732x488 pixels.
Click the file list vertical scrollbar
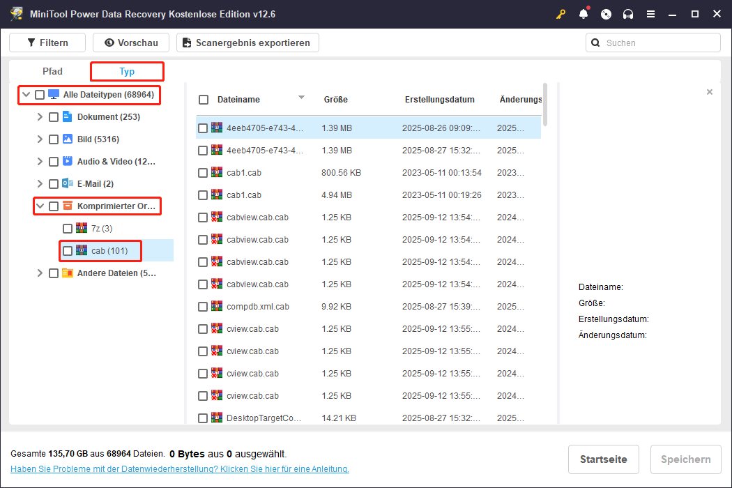[544, 105]
